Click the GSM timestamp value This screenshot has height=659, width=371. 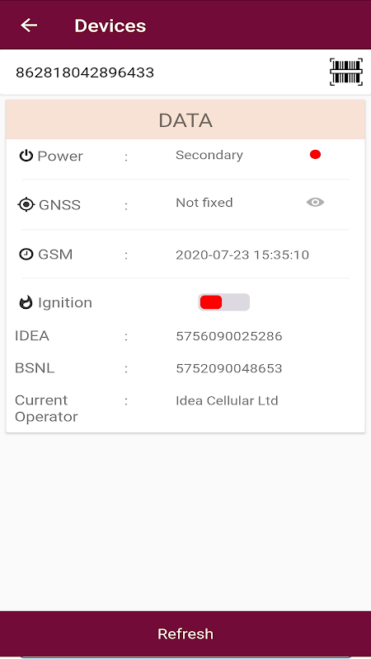click(x=242, y=255)
